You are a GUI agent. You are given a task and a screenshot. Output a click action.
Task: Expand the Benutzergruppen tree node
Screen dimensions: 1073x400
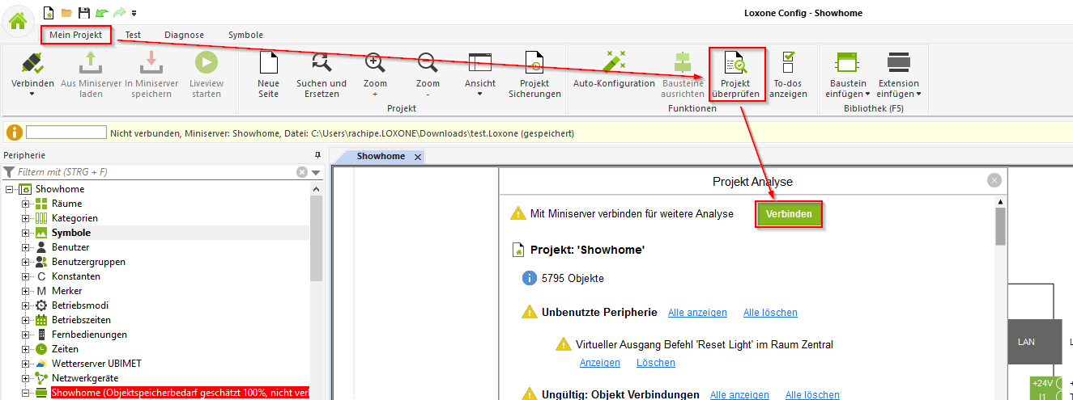coord(25,262)
